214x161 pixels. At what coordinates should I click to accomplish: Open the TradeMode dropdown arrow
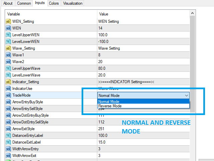[x=186, y=95]
